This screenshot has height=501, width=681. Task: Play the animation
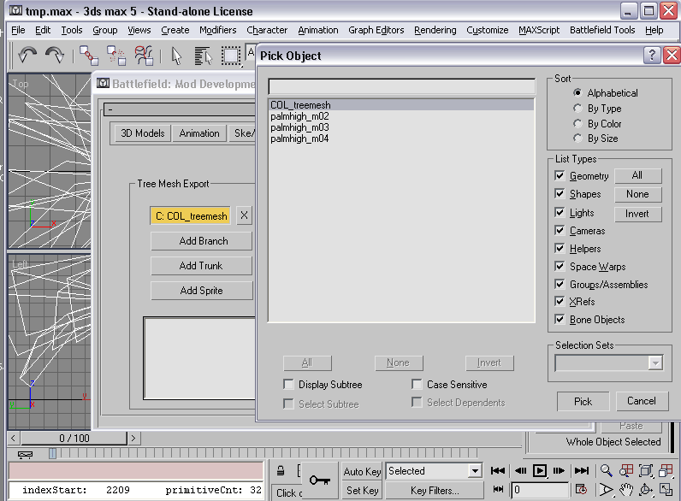click(x=540, y=471)
